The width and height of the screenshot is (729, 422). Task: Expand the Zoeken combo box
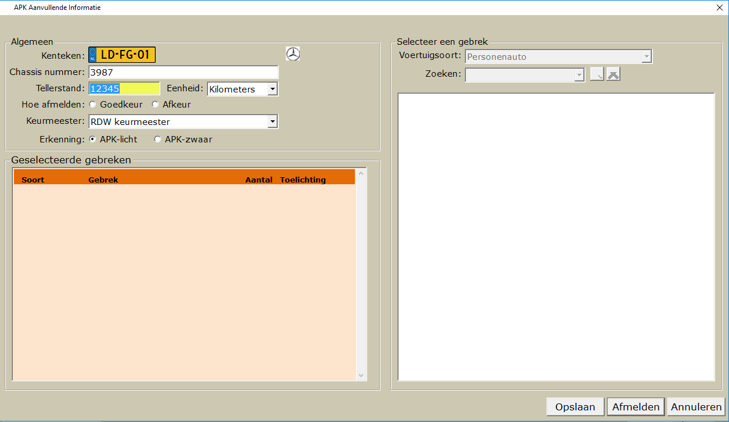(x=579, y=75)
